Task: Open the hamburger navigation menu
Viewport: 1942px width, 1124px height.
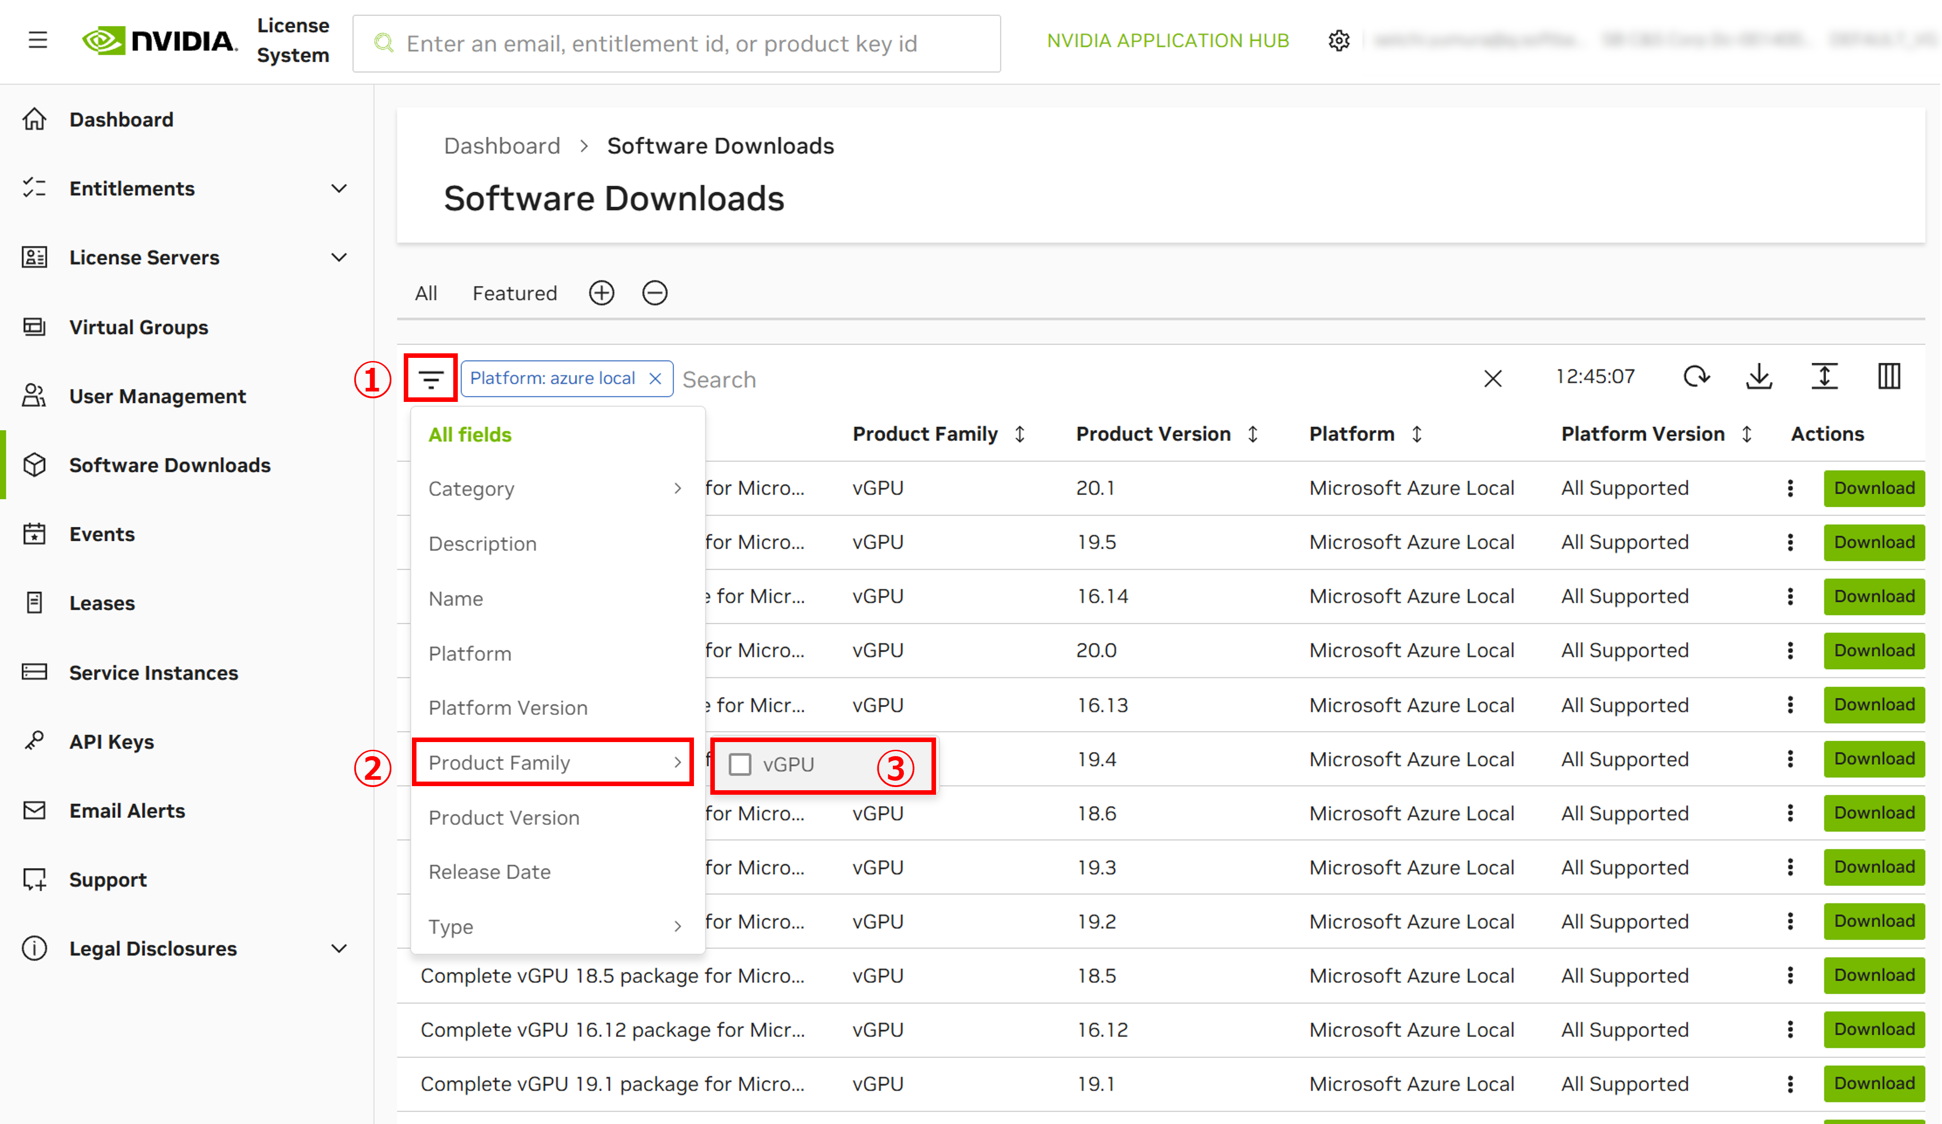Action: click(x=38, y=40)
